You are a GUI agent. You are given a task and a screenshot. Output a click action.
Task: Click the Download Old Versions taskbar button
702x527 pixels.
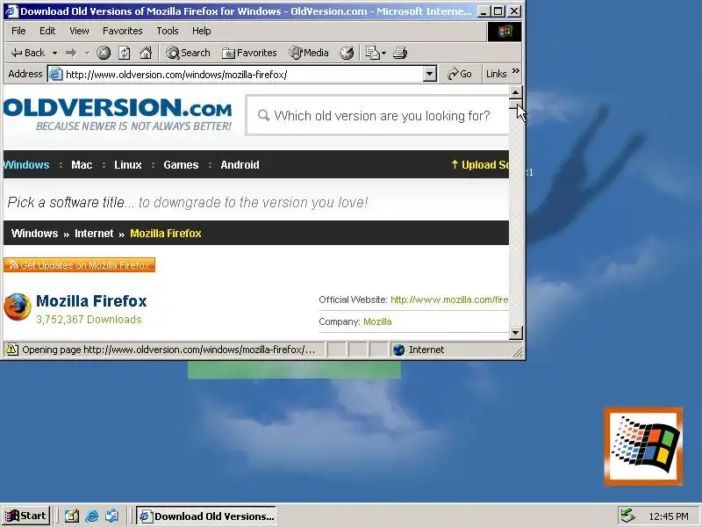point(206,516)
